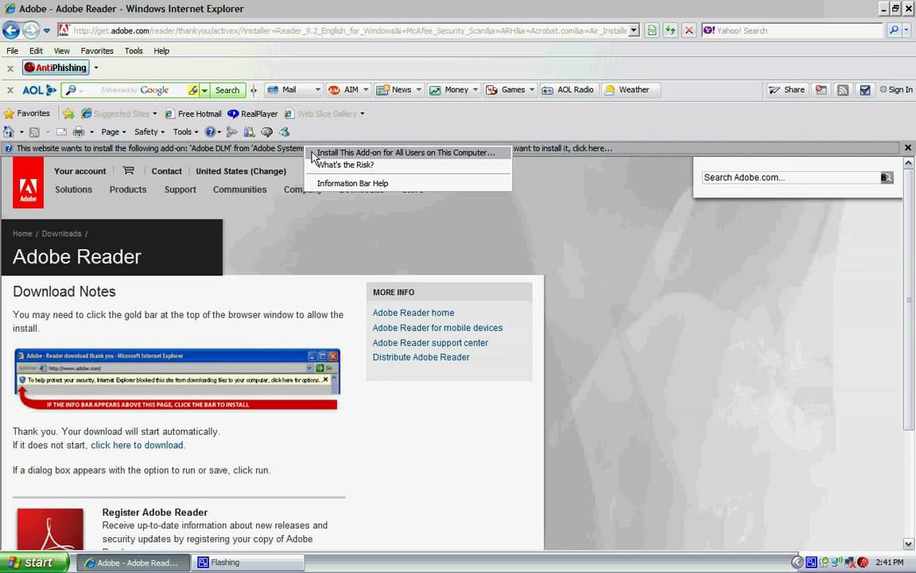Expand the Yahoo search provider dropdown
This screenshot has width=916, height=573.
click(906, 30)
